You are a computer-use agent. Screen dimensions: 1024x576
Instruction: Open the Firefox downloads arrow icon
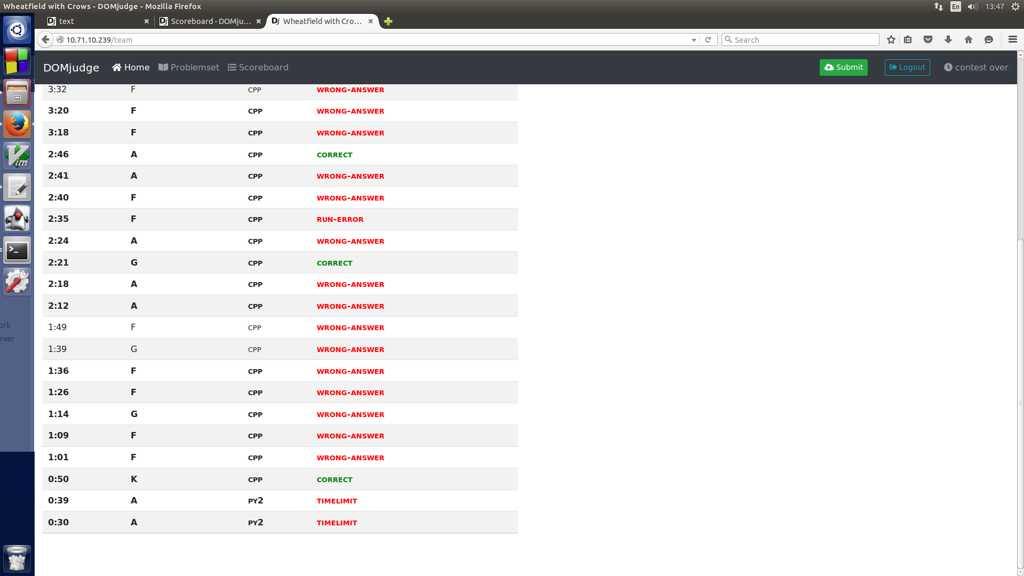point(948,39)
